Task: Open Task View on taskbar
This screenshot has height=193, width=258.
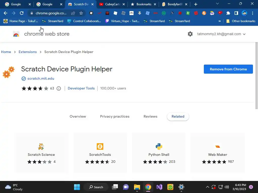Action: [x=115, y=187]
